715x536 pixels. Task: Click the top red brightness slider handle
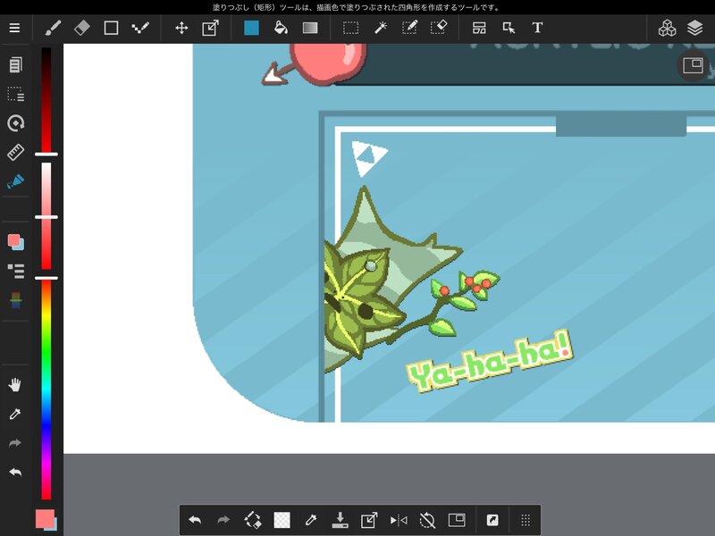click(46, 155)
